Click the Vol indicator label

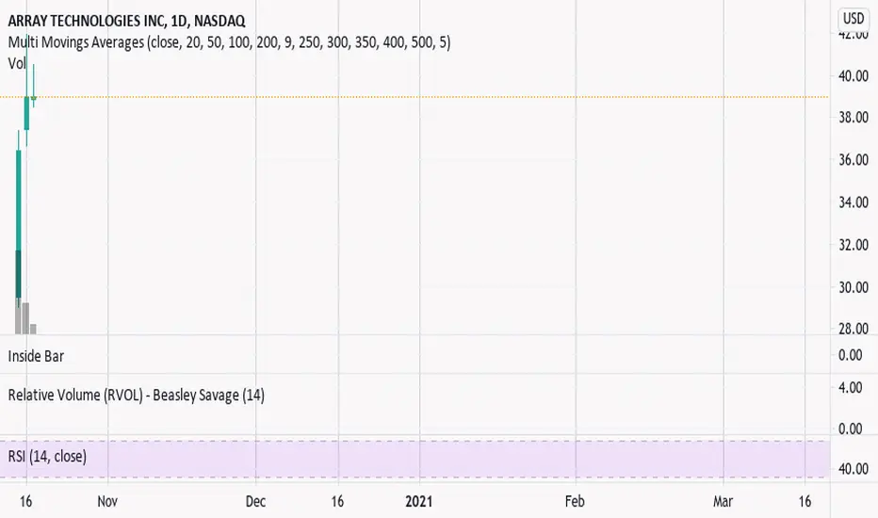coord(17,63)
